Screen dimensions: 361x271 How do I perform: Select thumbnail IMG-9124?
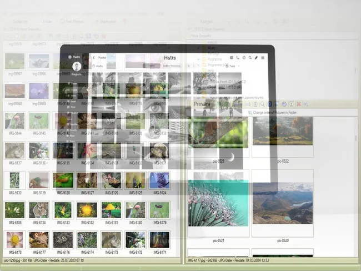point(159,180)
